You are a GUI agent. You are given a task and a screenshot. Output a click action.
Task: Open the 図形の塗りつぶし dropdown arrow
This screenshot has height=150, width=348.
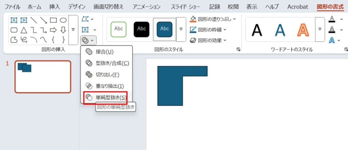pos(234,19)
